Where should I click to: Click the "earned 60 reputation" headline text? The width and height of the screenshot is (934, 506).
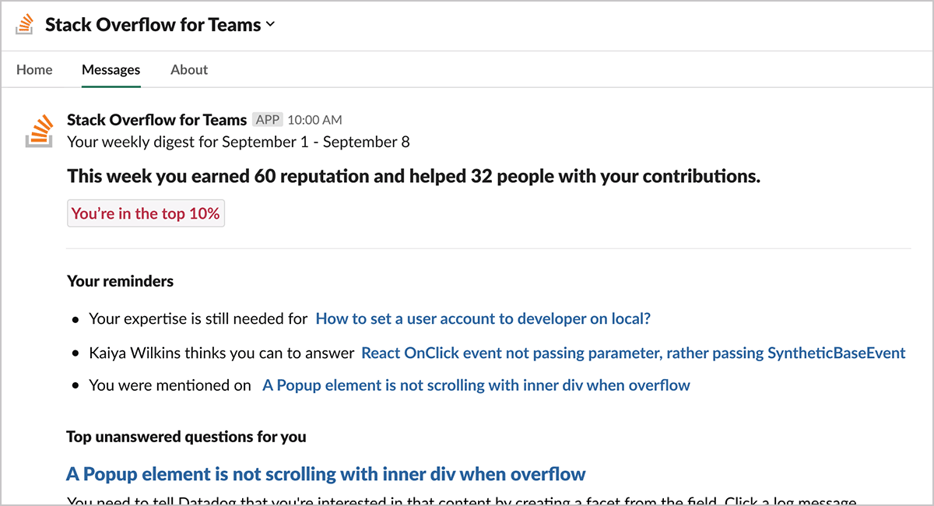click(x=413, y=176)
